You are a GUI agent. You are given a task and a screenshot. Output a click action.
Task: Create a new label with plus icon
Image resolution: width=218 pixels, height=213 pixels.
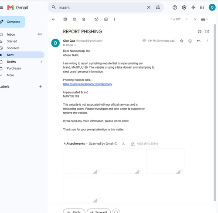click(41, 87)
